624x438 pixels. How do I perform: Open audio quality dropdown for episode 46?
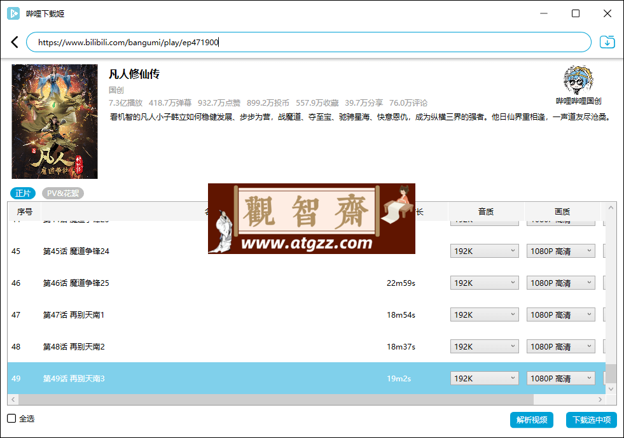484,283
